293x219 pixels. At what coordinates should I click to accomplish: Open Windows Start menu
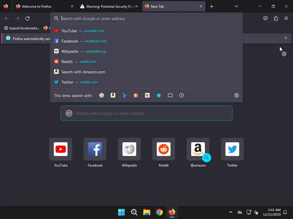tap(121, 212)
